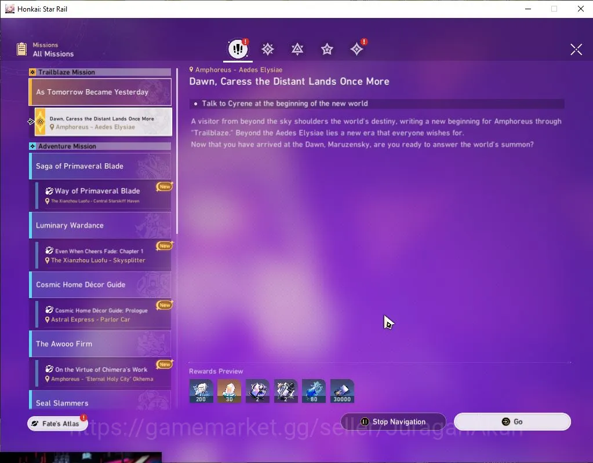The height and width of the screenshot is (463, 593).
Task: Open Fate's Atlas
Action: coord(57,423)
